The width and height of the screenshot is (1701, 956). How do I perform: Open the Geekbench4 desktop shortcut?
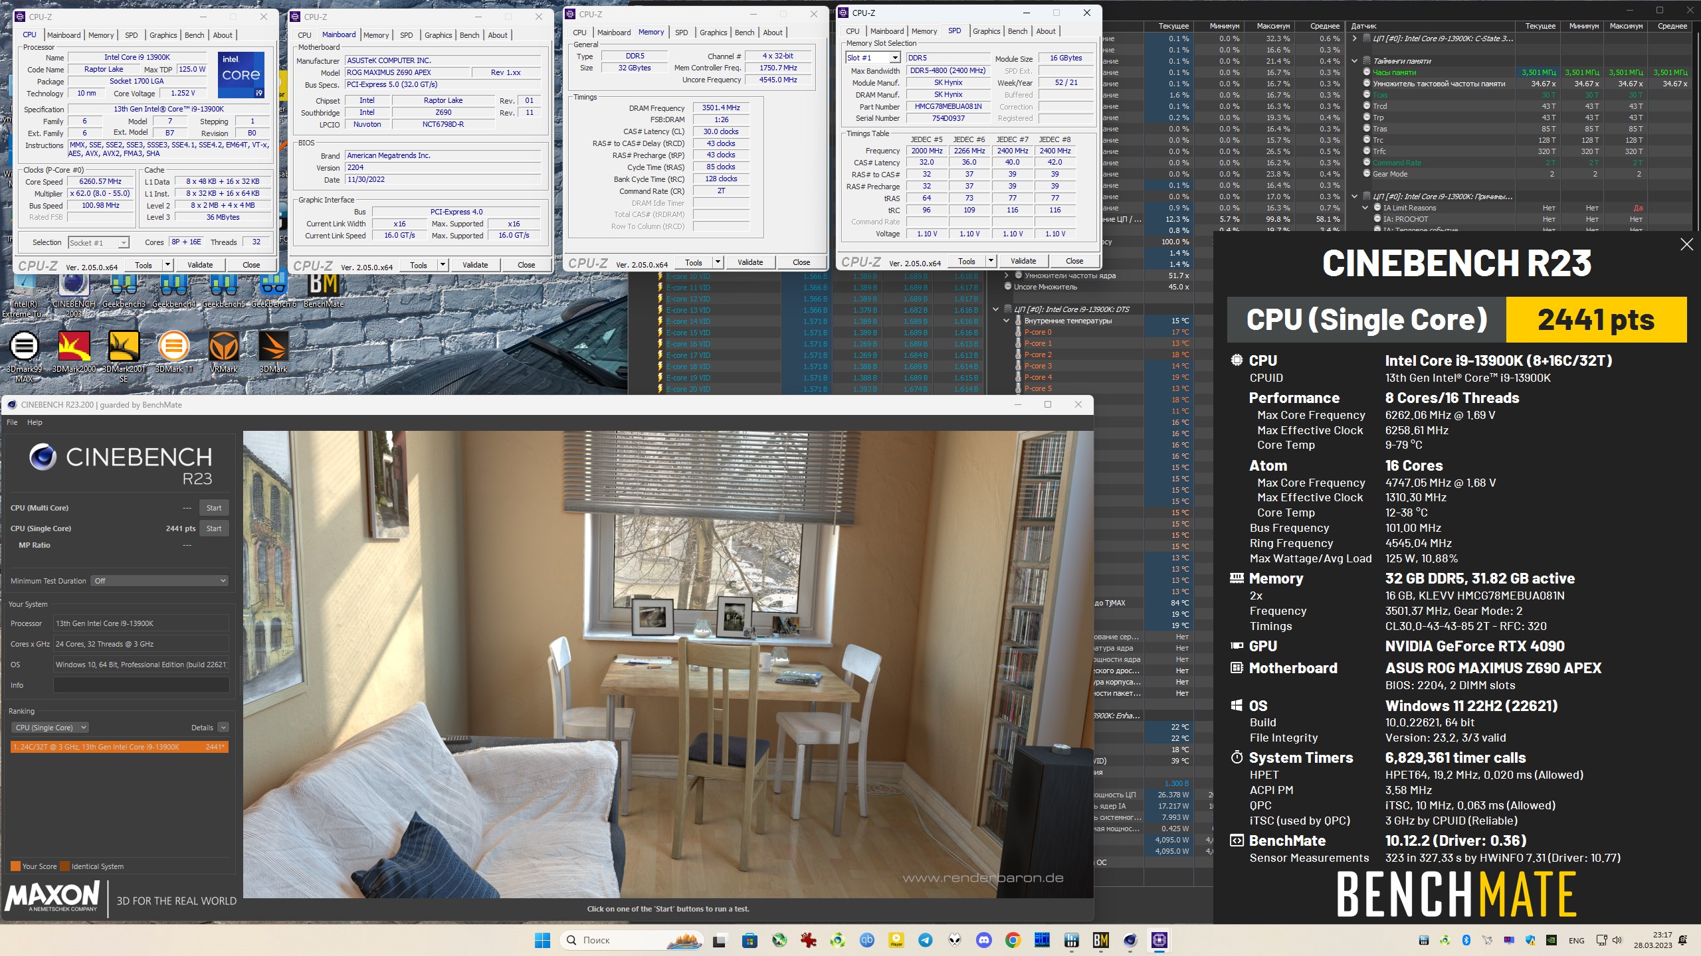click(173, 291)
